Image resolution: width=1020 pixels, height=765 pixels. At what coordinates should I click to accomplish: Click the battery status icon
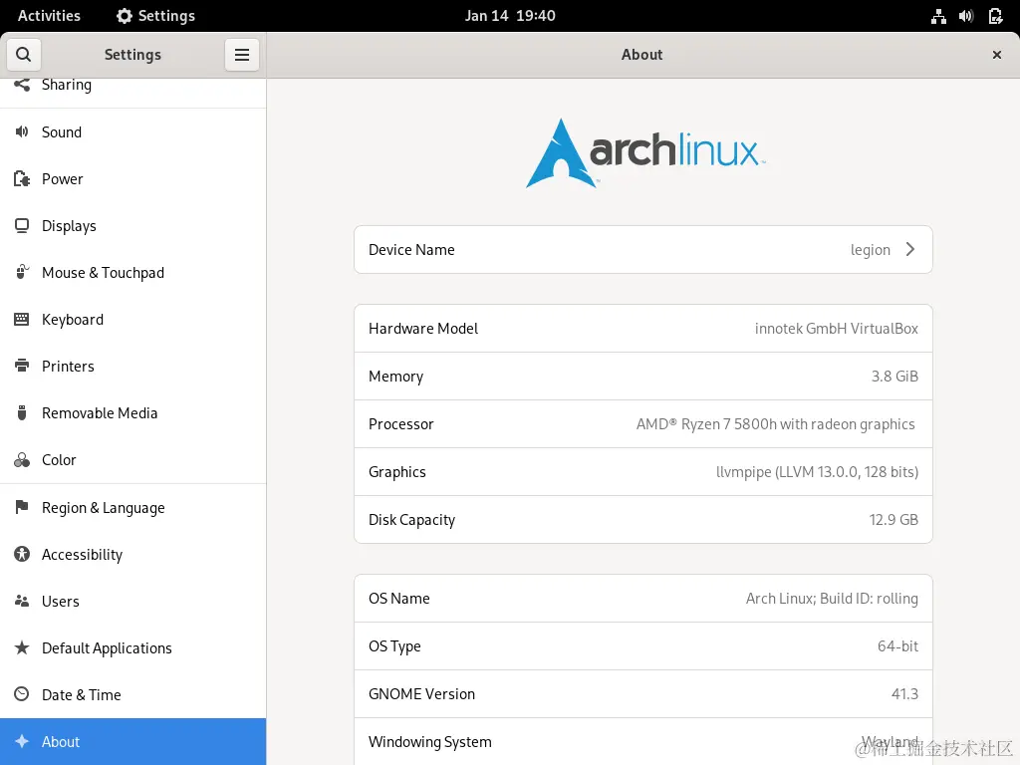(x=995, y=16)
